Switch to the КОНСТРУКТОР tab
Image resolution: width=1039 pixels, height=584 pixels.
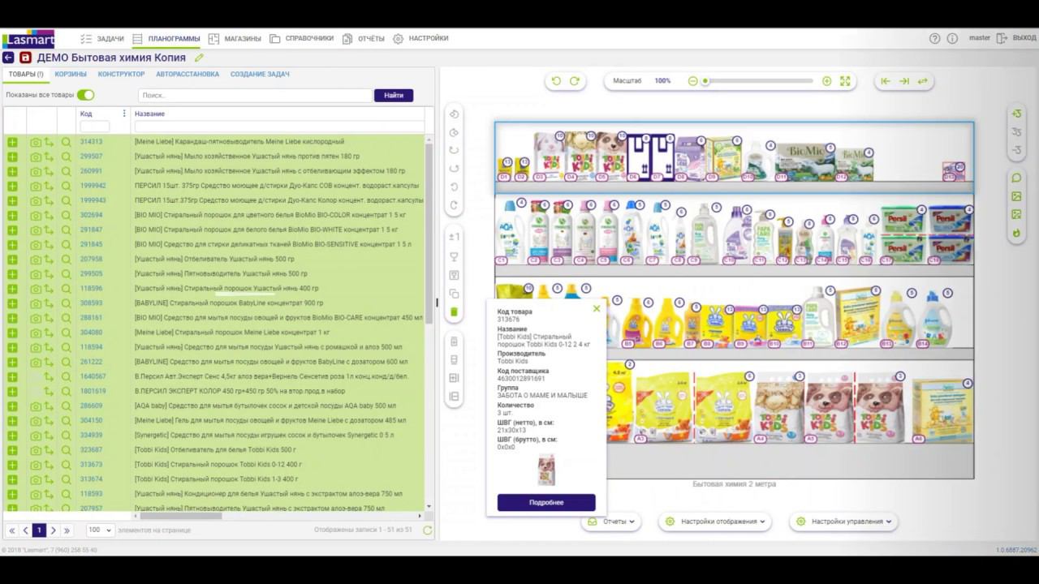[121, 74]
